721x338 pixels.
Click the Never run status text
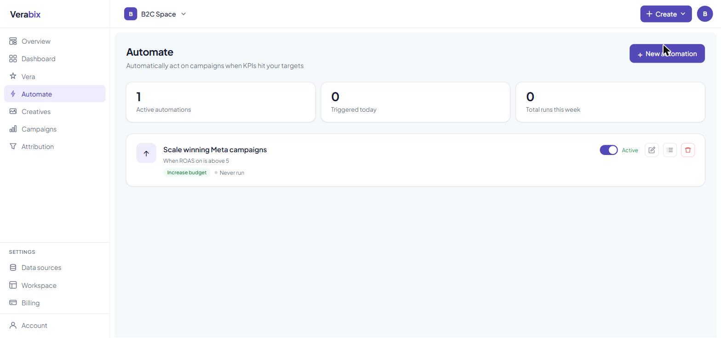(232, 173)
